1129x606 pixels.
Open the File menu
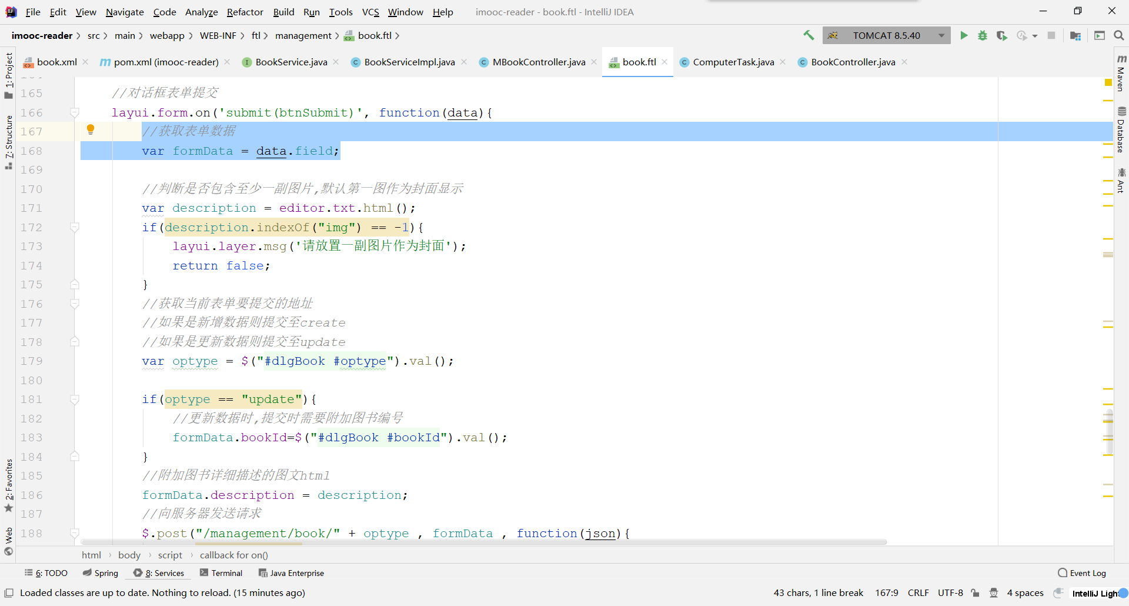33,12
